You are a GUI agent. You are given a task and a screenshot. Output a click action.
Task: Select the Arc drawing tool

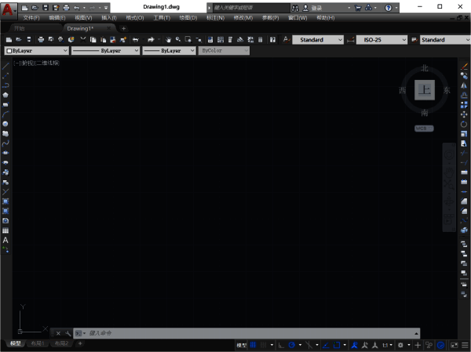point(5,114)
